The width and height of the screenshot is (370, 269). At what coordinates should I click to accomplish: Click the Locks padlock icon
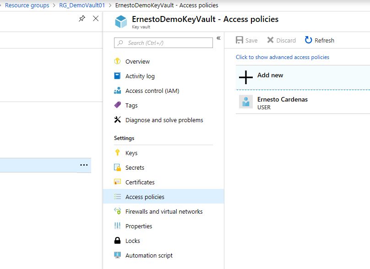pos(117,241)
